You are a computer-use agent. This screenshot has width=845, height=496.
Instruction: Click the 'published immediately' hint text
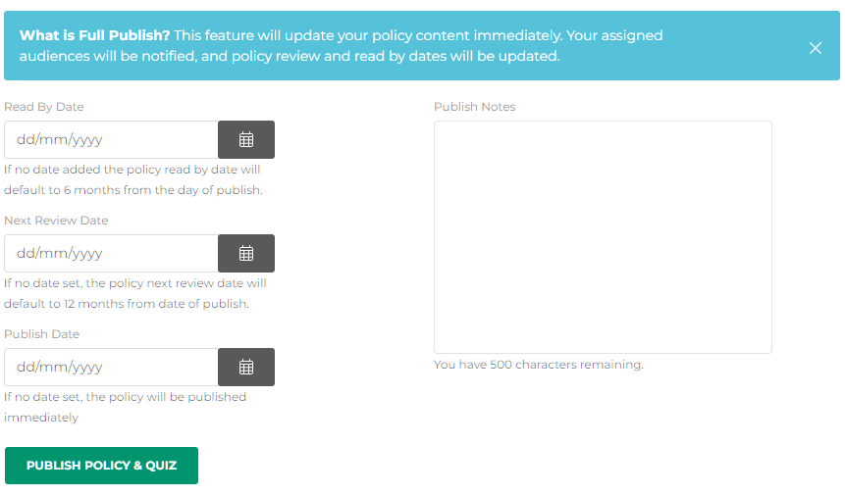click(126, 407)
